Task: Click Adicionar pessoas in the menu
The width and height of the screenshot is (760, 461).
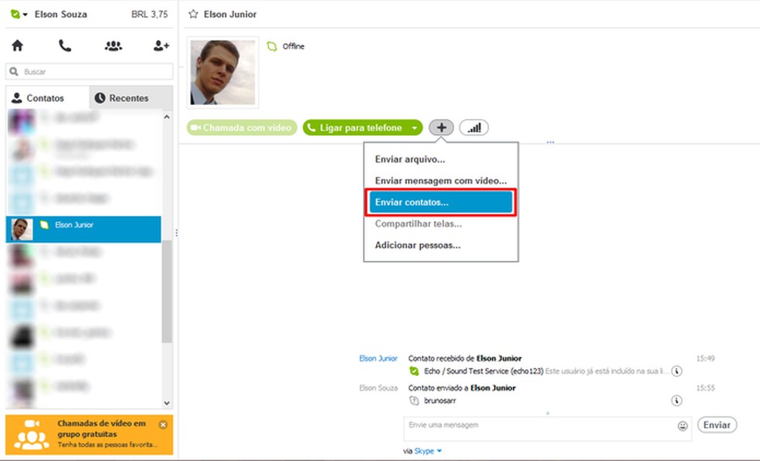Action: (416, 244)
